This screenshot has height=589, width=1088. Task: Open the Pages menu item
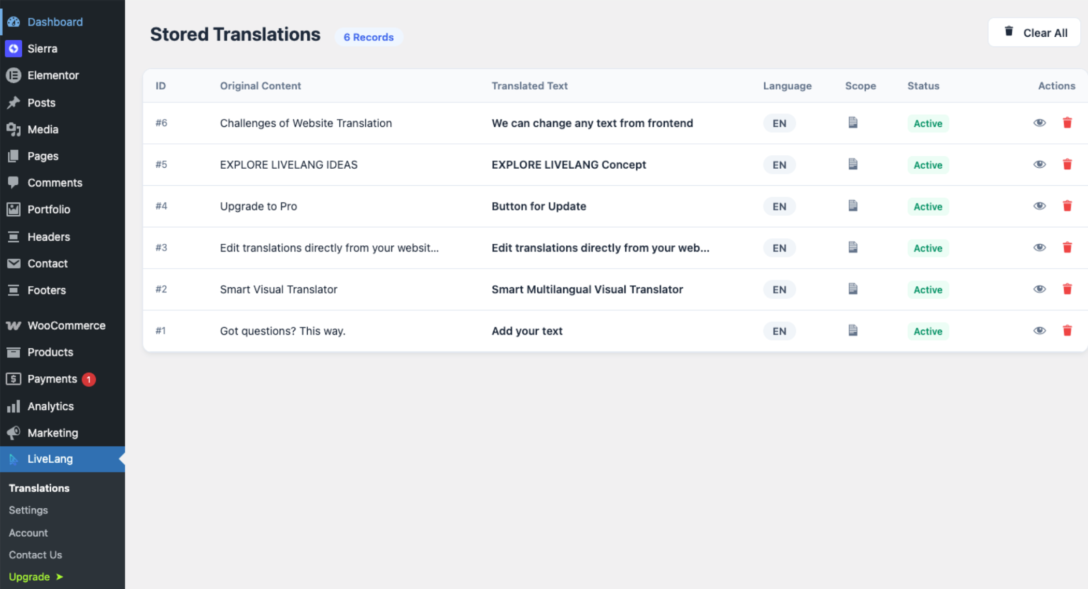coord(62,156)
